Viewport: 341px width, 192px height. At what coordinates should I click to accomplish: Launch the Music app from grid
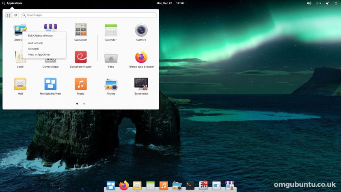(x=81, y=84)
